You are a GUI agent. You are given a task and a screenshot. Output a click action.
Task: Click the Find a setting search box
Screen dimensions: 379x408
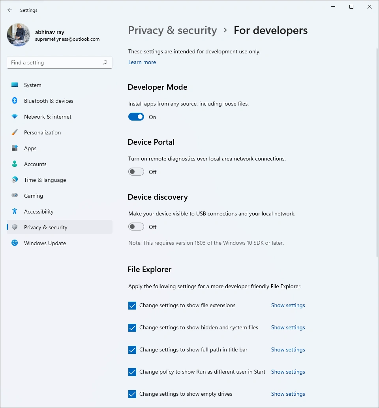(55, 62)
